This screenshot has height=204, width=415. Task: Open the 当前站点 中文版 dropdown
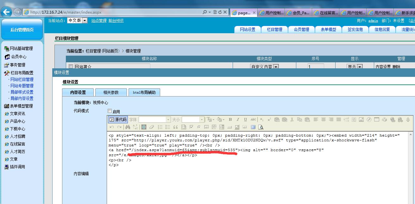[x=85, y=21]
